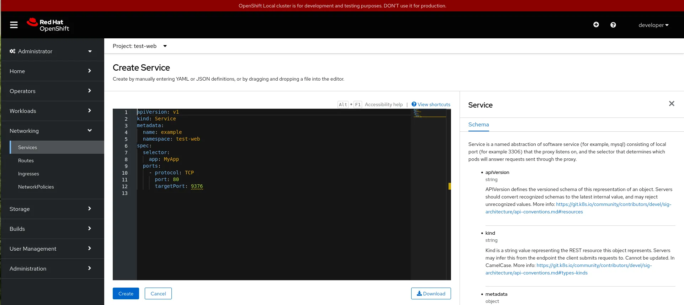Screen dimensions: 684x305
Task: Click the targetPort value 9376 in editor
Action: 197,186
